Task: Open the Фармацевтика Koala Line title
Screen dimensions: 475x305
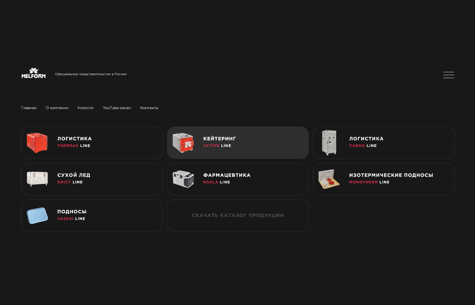Action: click(x=227, y=175)
